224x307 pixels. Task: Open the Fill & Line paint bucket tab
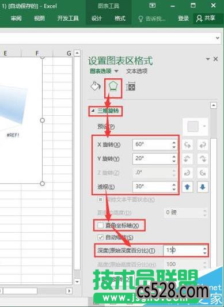(96, 86)
